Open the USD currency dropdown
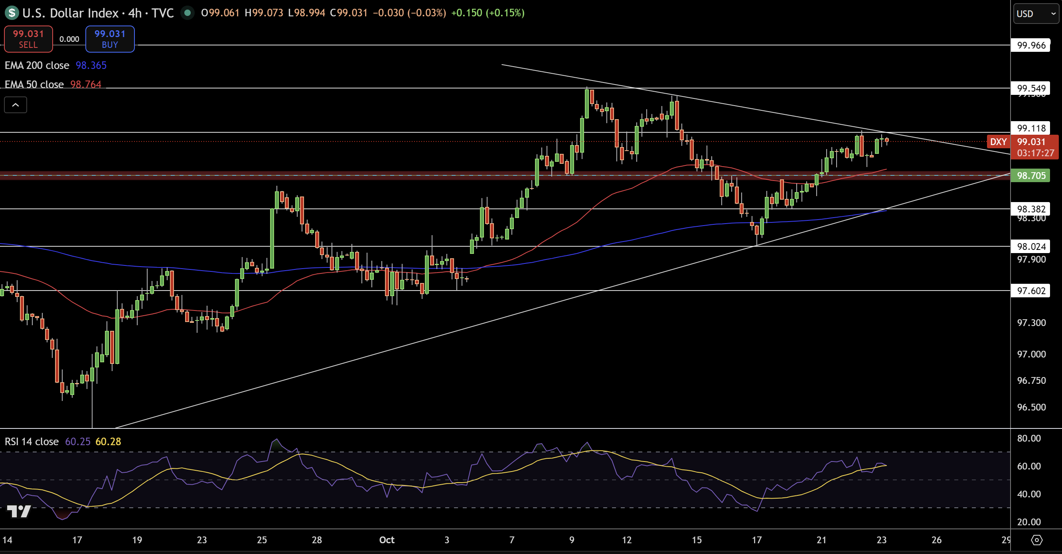Screen dimensions: 1062x554 pyautogui.click(x=1036, y=14)
